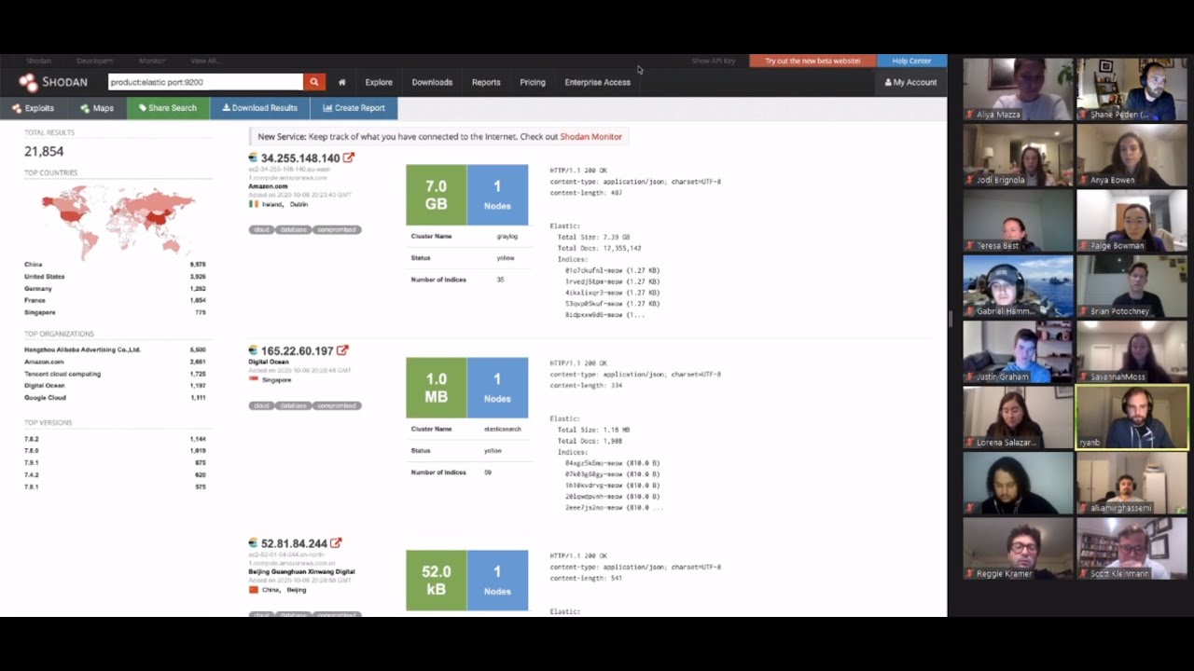Click the Dublin city link
The image size is (1194, 671).
click(x=298, y=204)
